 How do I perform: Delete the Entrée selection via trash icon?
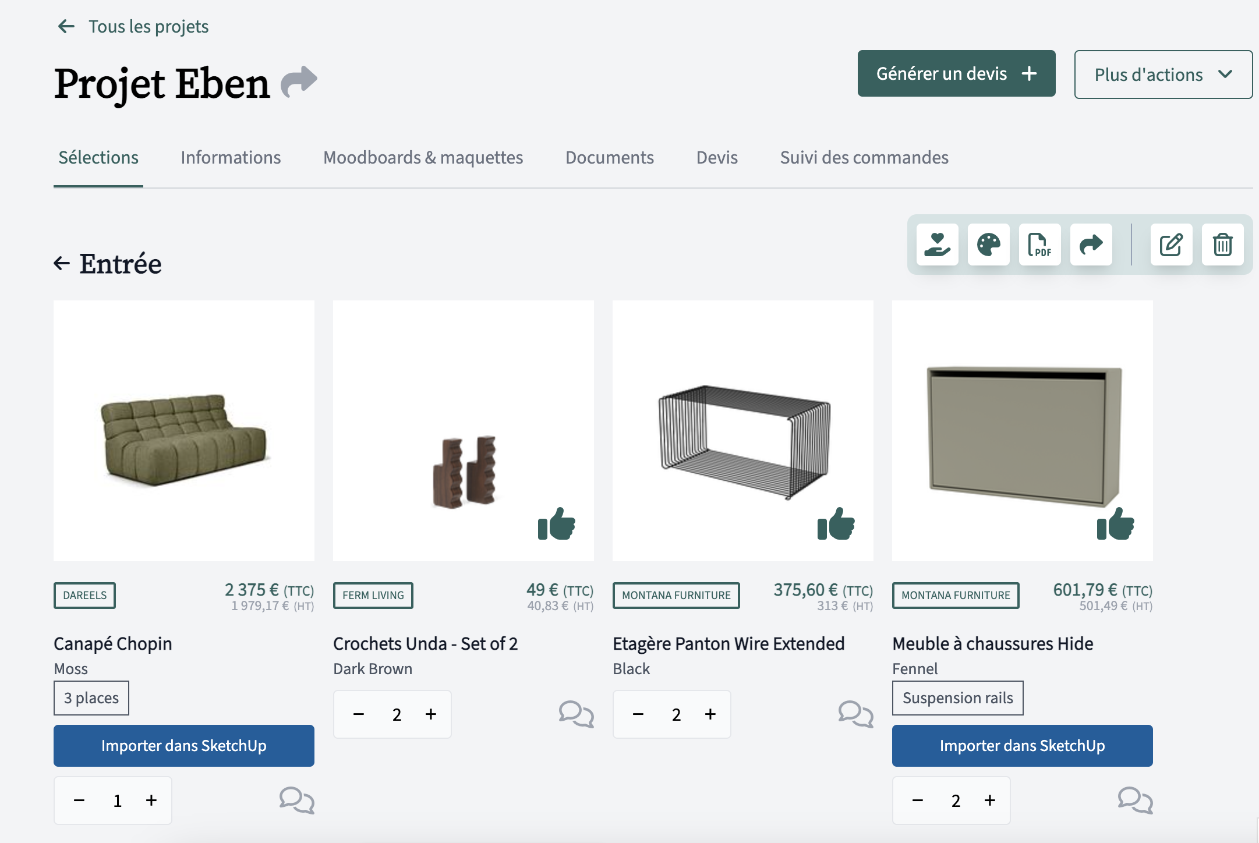coord(1222,245)
